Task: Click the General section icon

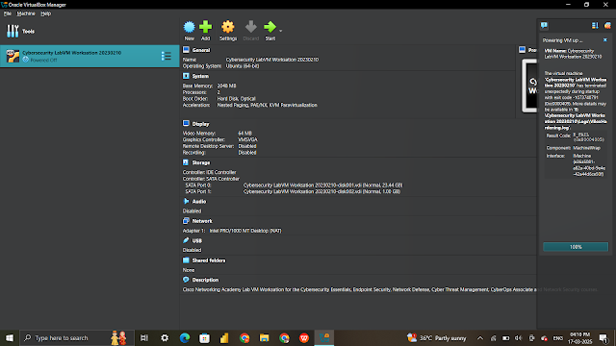Action: (x=186, y=50)
